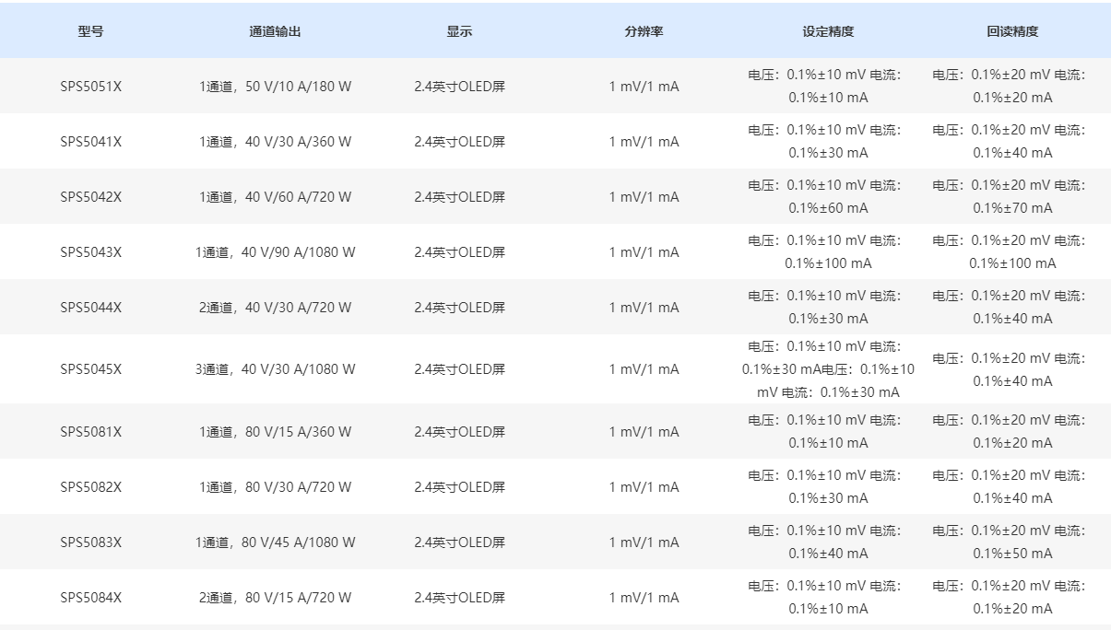The image size is (1111, 630).
Task: Select model cell SPS5044X
Action: 90,308
